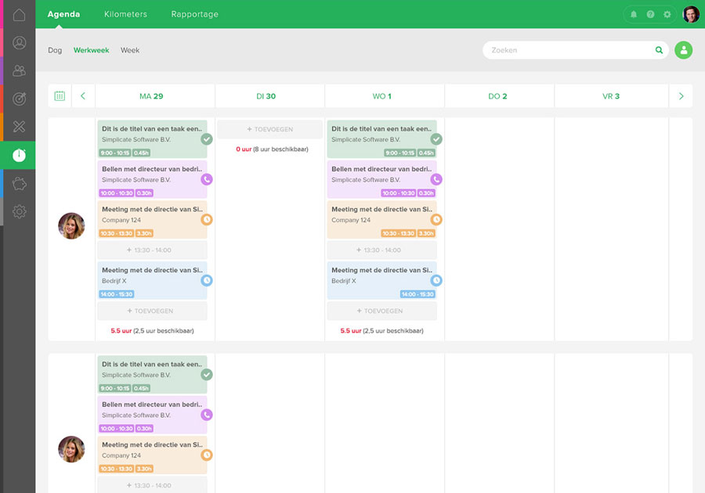This screenshot has height=493, width=705.
Task: Select the sales target icon in sidebar
Action: 19,98
